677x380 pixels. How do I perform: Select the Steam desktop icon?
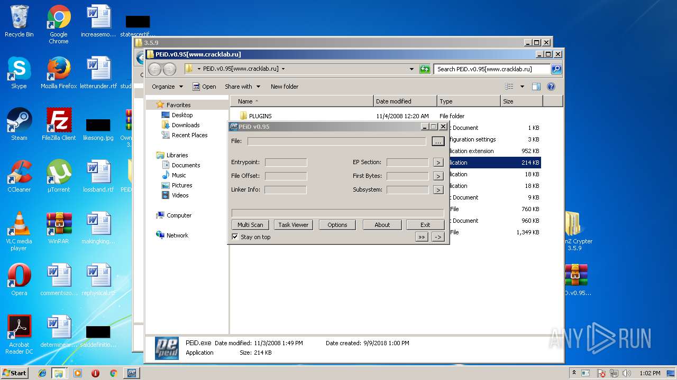pos(19,125)
